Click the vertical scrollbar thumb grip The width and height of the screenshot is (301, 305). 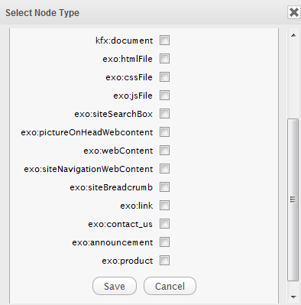(x=293, y=200)
